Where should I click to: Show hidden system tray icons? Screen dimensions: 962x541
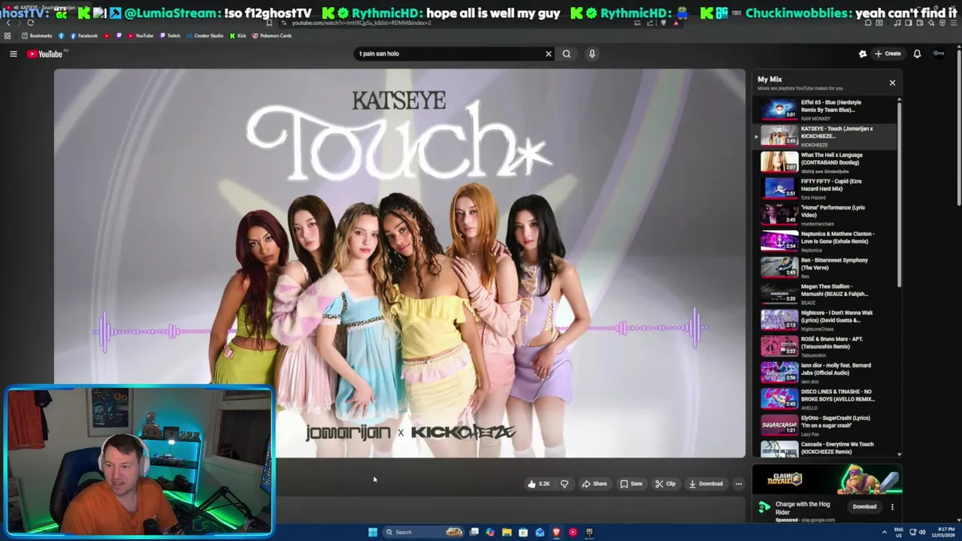point(884,532)
